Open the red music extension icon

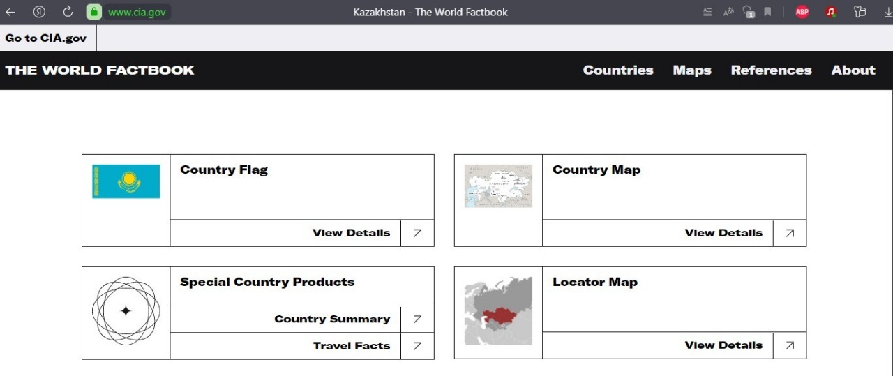[831, 12]
